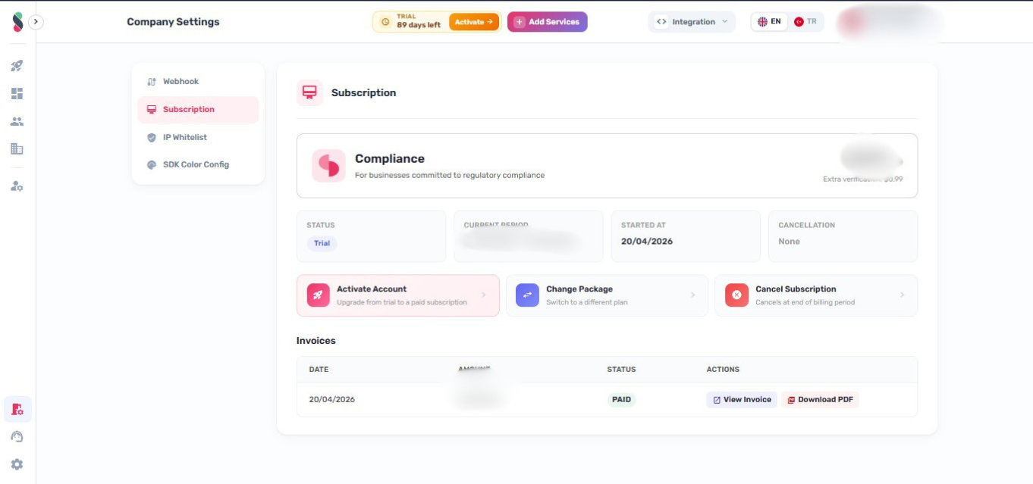
Task: Click the app logo in the sidebar
Action: (17, 22)
